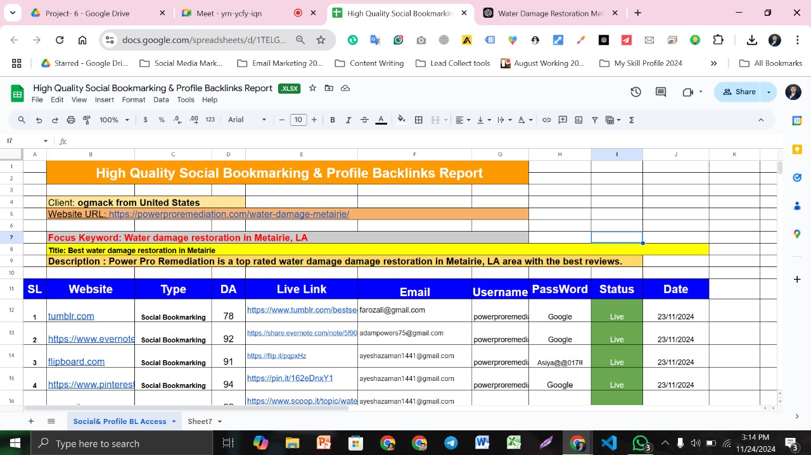Viewport: 811px width, 455px height.
Task: Switch to the Sheet7 tab
Action: (x=200, y=421)
